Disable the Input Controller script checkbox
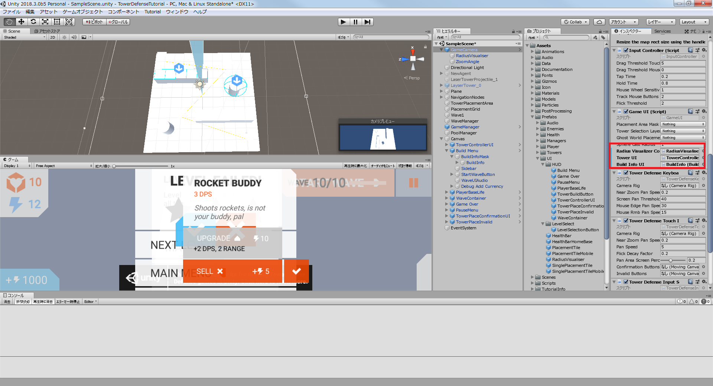Viewport: 713px width, 386px height. 626,50
